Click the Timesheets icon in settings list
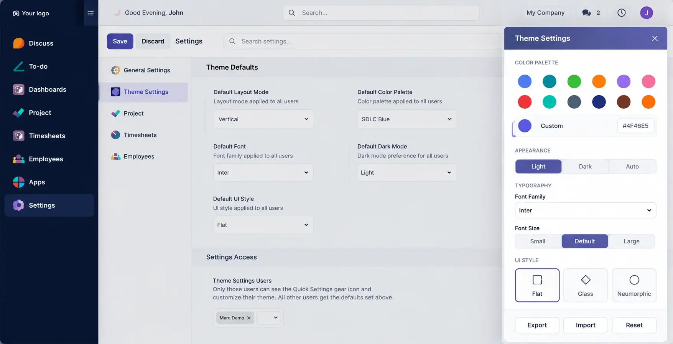This screenshot has width=673, height=344. [x=115, y=135]
